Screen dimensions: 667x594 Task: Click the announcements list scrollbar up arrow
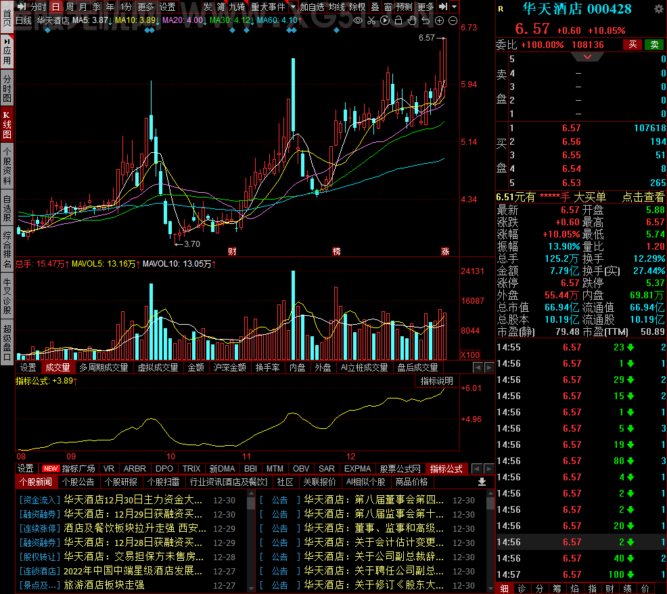pos(490,494)
